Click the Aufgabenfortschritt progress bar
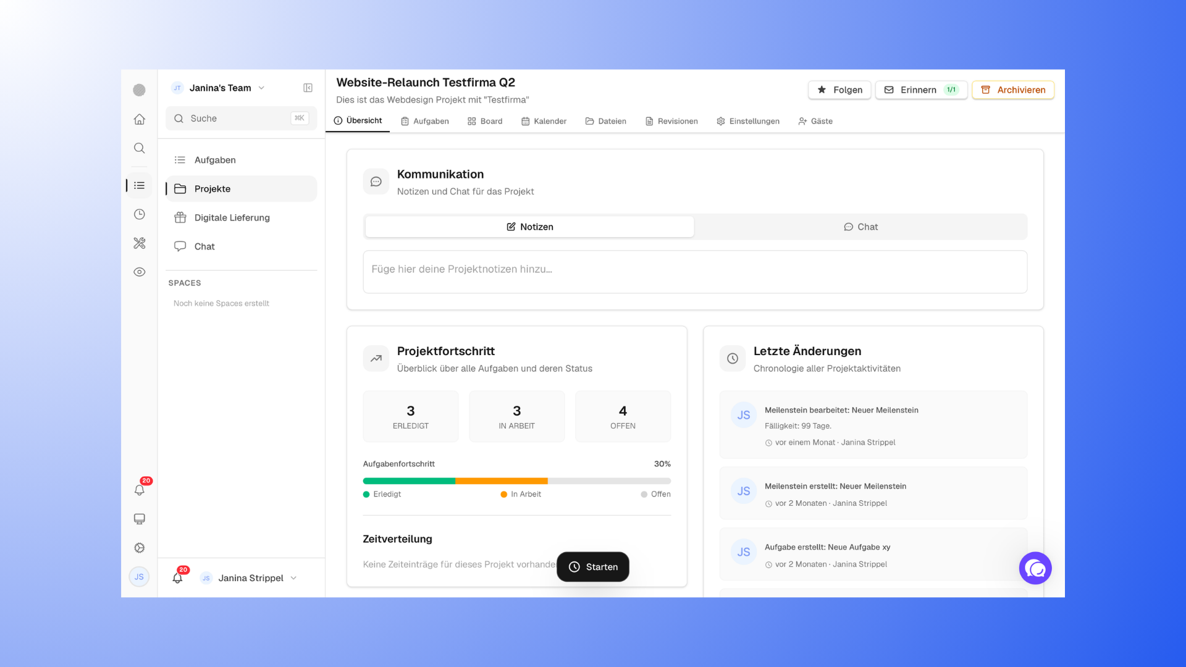Image resolution: width=1186 pixels, height=667 pixels. coord(517,480)
